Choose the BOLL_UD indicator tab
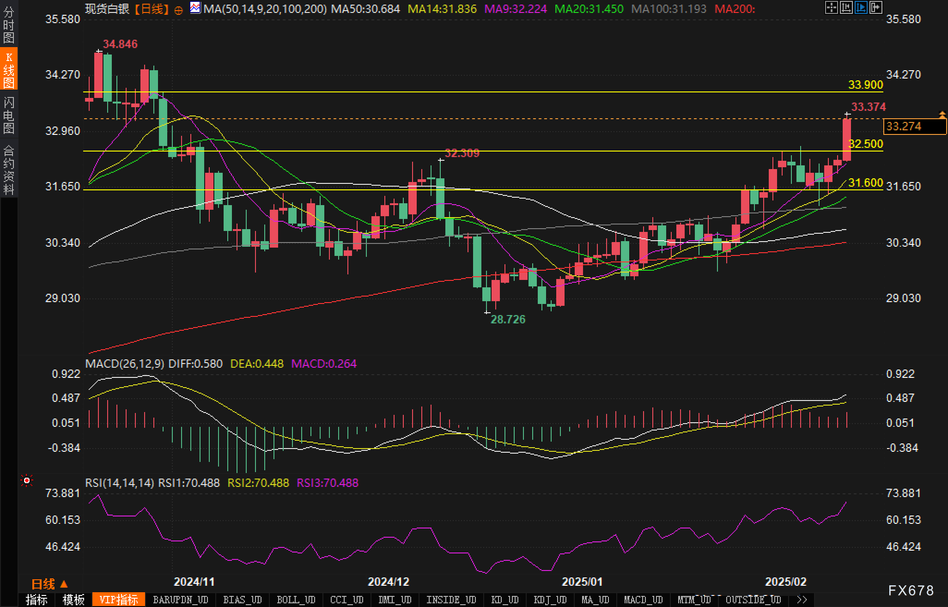 [296, 600]
